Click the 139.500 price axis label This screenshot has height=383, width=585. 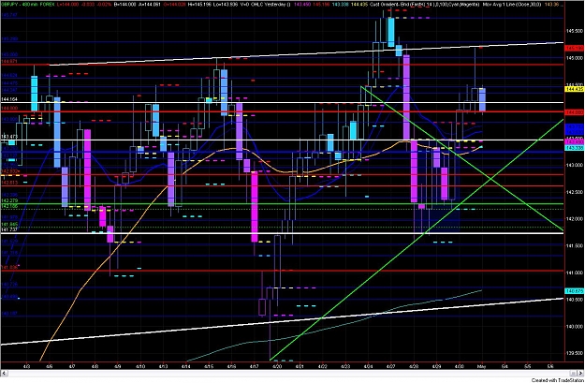(575, 353)
